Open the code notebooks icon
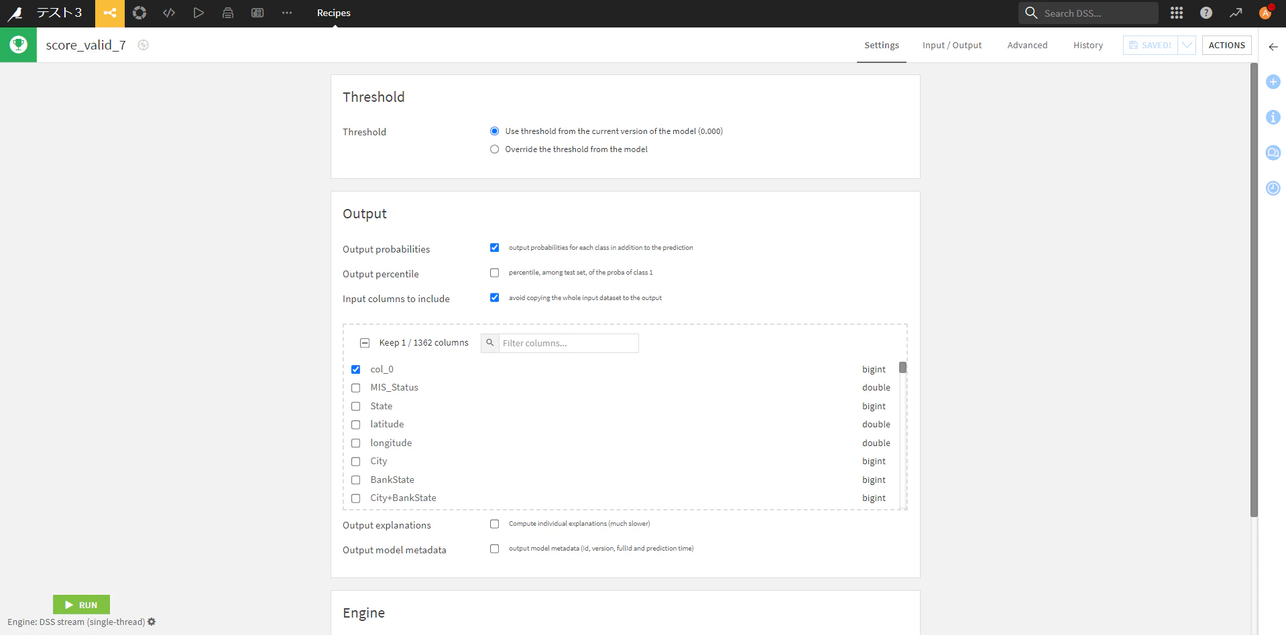Image resolution: width=1286 pixels, height=635 pixels. (169, 13)
